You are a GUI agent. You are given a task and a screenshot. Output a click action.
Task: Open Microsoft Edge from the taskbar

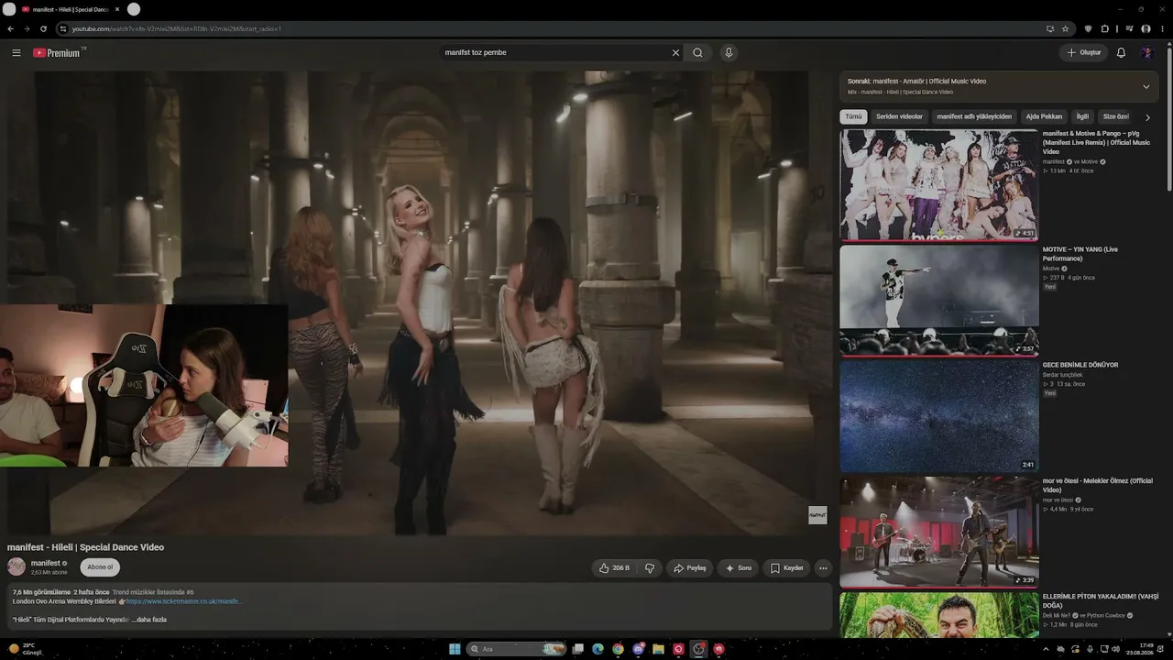(597, 649)
